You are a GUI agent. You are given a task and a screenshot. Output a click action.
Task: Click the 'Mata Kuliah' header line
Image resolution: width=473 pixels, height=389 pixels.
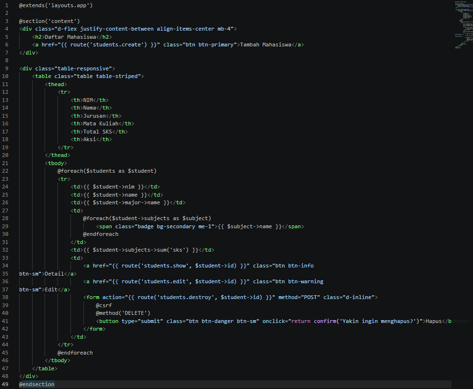[102, 124]
